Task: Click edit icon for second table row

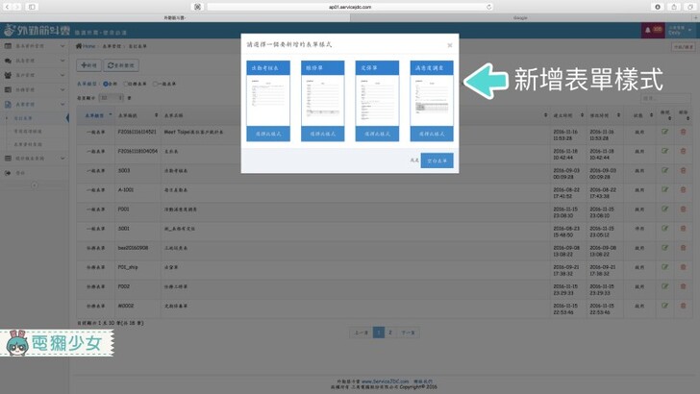Action: pyautogui.click(x=664, y=150)
